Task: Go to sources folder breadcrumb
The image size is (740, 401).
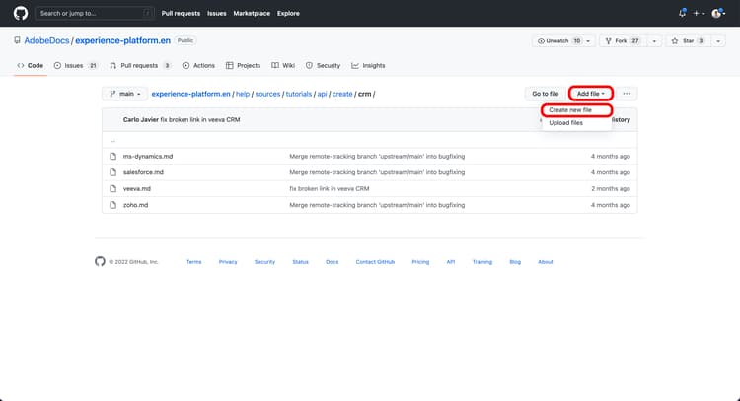Action: pyautogui.click(x=267, y=94)
